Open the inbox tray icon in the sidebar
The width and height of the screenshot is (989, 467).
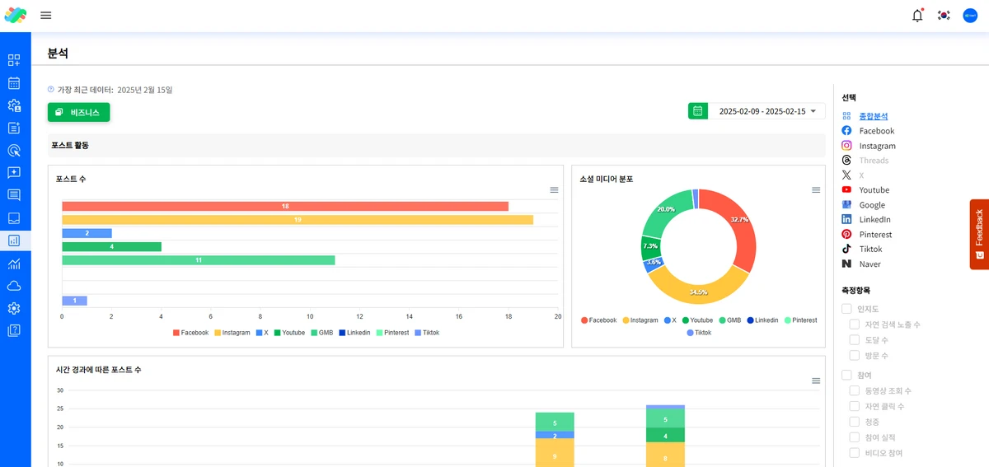[14, 218]
